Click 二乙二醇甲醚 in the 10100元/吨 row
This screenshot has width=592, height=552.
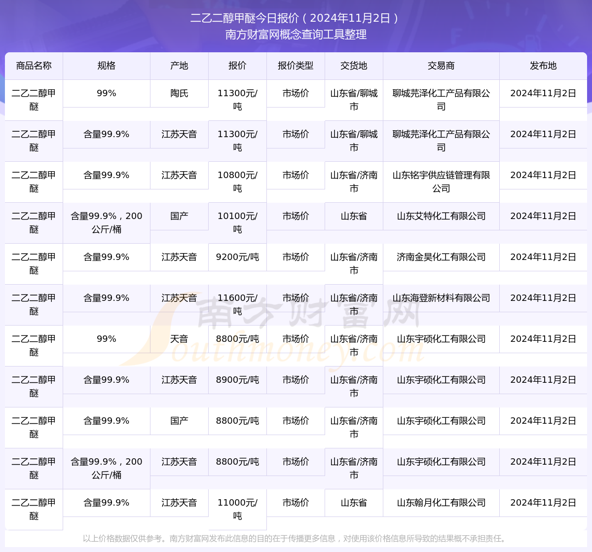point(34,222)
